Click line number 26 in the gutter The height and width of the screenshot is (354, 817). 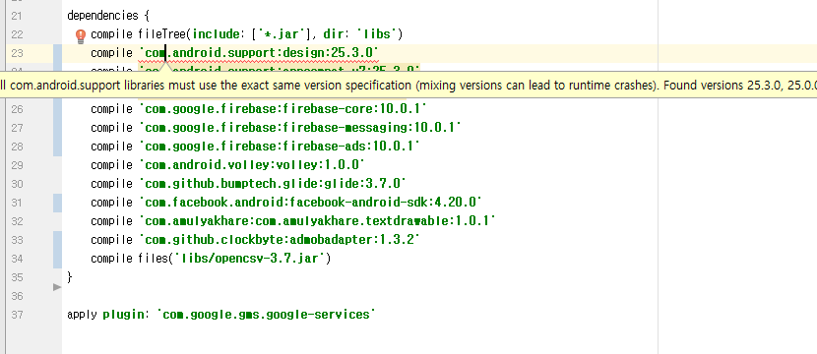coord(17,109)
